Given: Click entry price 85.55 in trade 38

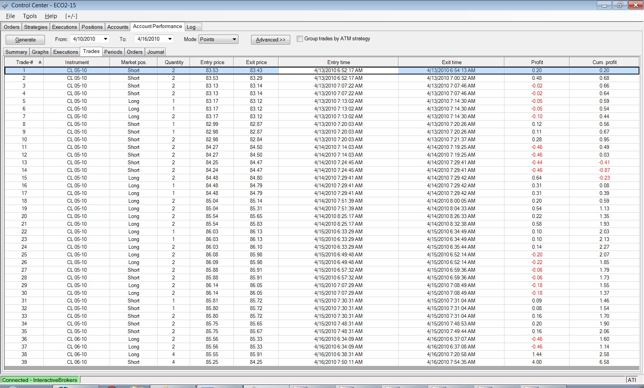Looking at the screenshot, I should point(212,354).
